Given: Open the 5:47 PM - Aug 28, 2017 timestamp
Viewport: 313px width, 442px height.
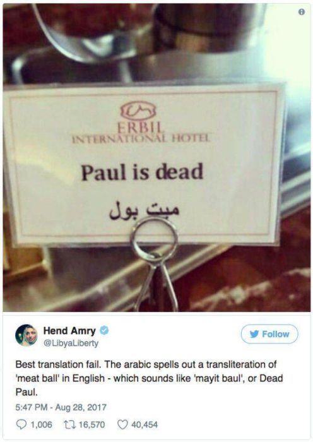Looking at the screenshot, I should click(x=61, y=407).
